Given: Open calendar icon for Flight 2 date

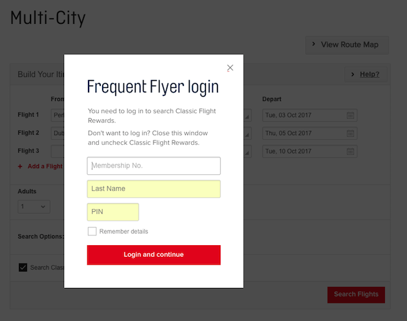Looking at the screenshot, I should [x=350, y=133].
